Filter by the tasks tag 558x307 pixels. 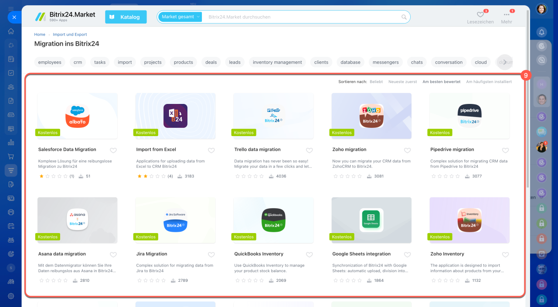coord(100,62)
